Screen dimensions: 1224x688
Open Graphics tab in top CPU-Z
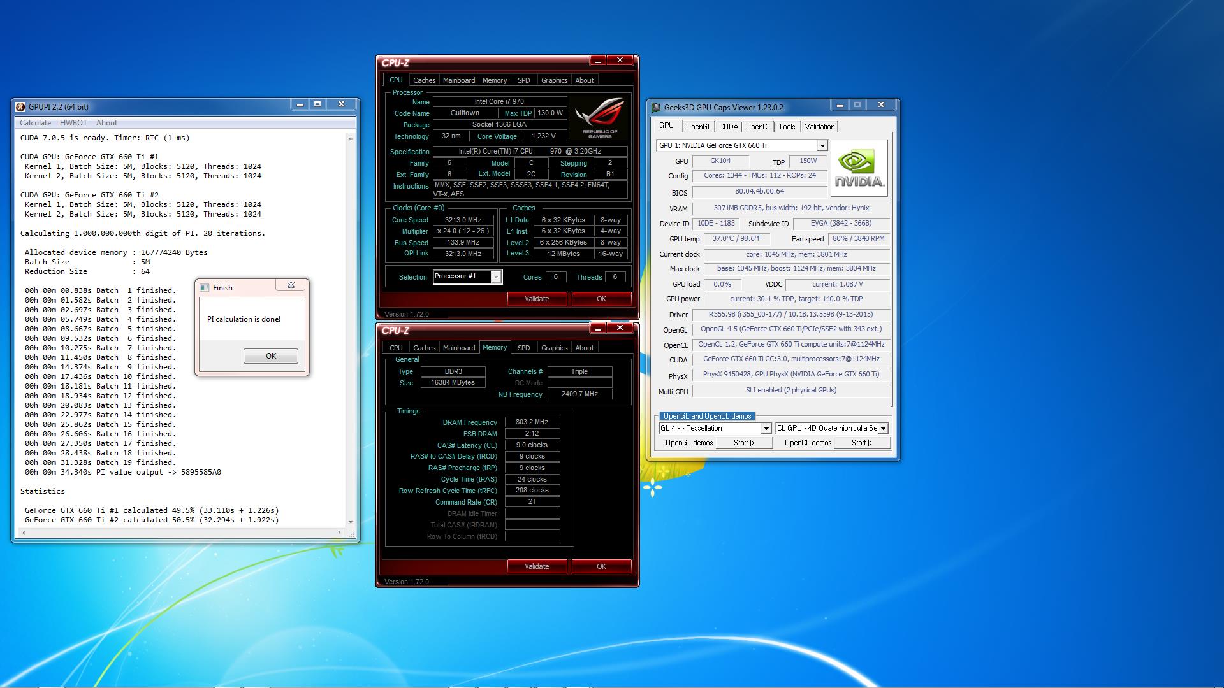point(554,80)
